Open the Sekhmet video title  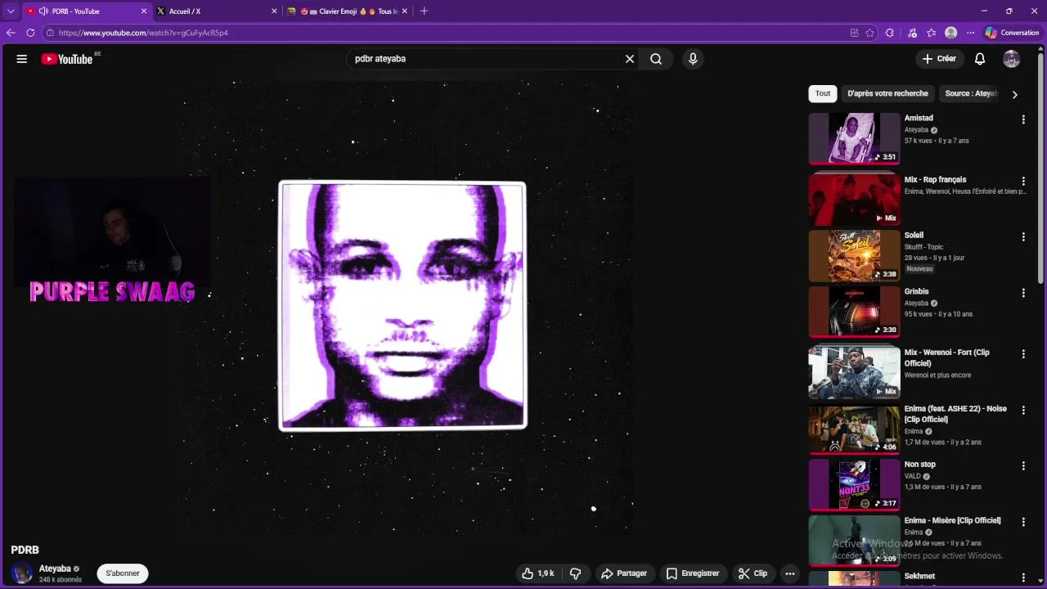pos(919,576)
